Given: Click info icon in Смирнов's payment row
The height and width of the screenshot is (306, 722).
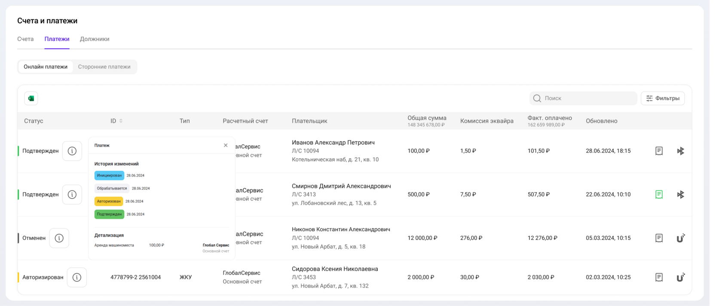Looking at the screenshot, I should pyautogui.click(x=72, y=195).
